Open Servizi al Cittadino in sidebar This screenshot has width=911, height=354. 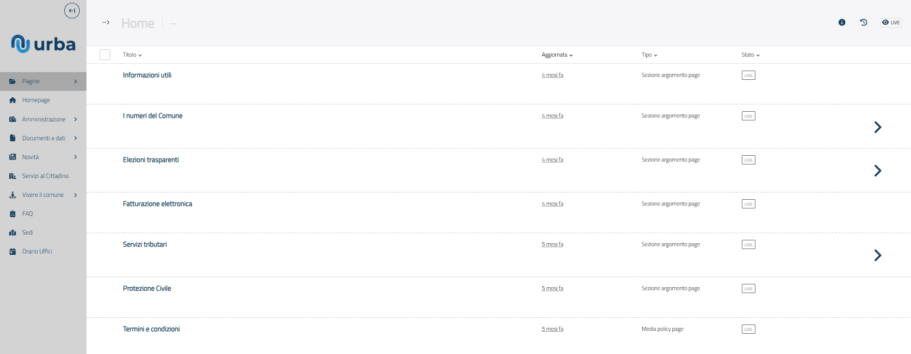(45, 176)
